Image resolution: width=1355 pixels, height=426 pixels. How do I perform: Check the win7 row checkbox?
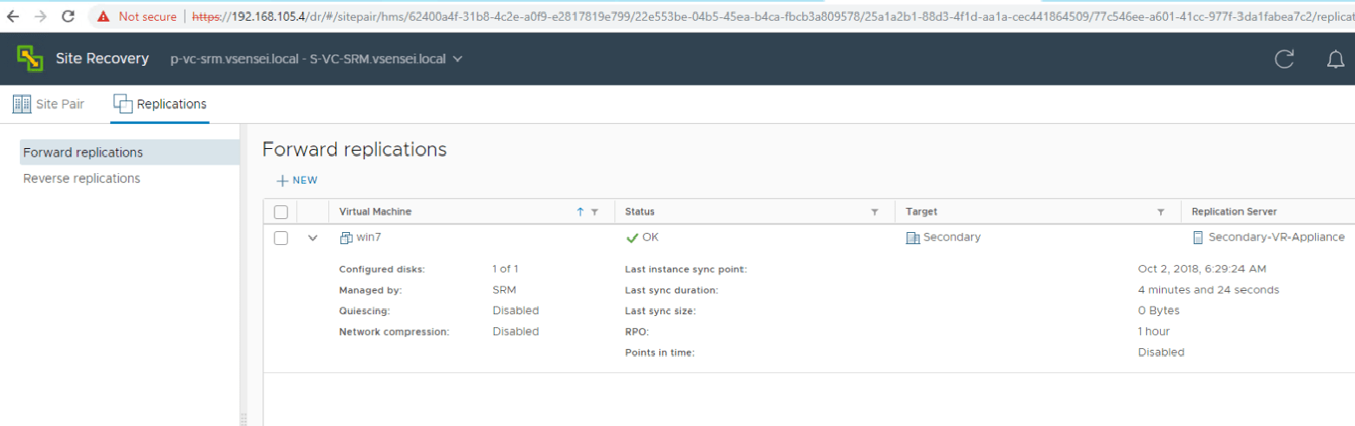pyautogui.click(x=281, y=238)
